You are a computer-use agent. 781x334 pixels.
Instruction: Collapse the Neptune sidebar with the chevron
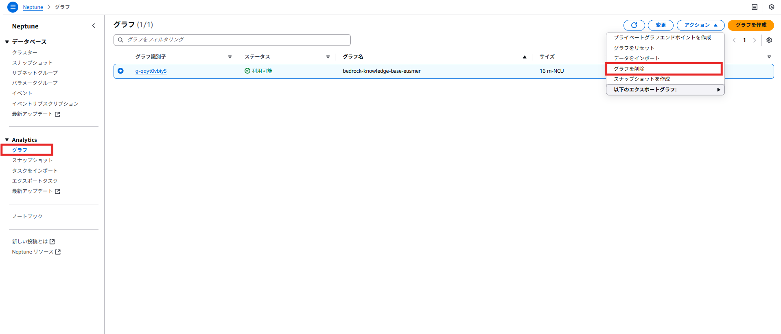pyautogui.click(x=94, y=26)
